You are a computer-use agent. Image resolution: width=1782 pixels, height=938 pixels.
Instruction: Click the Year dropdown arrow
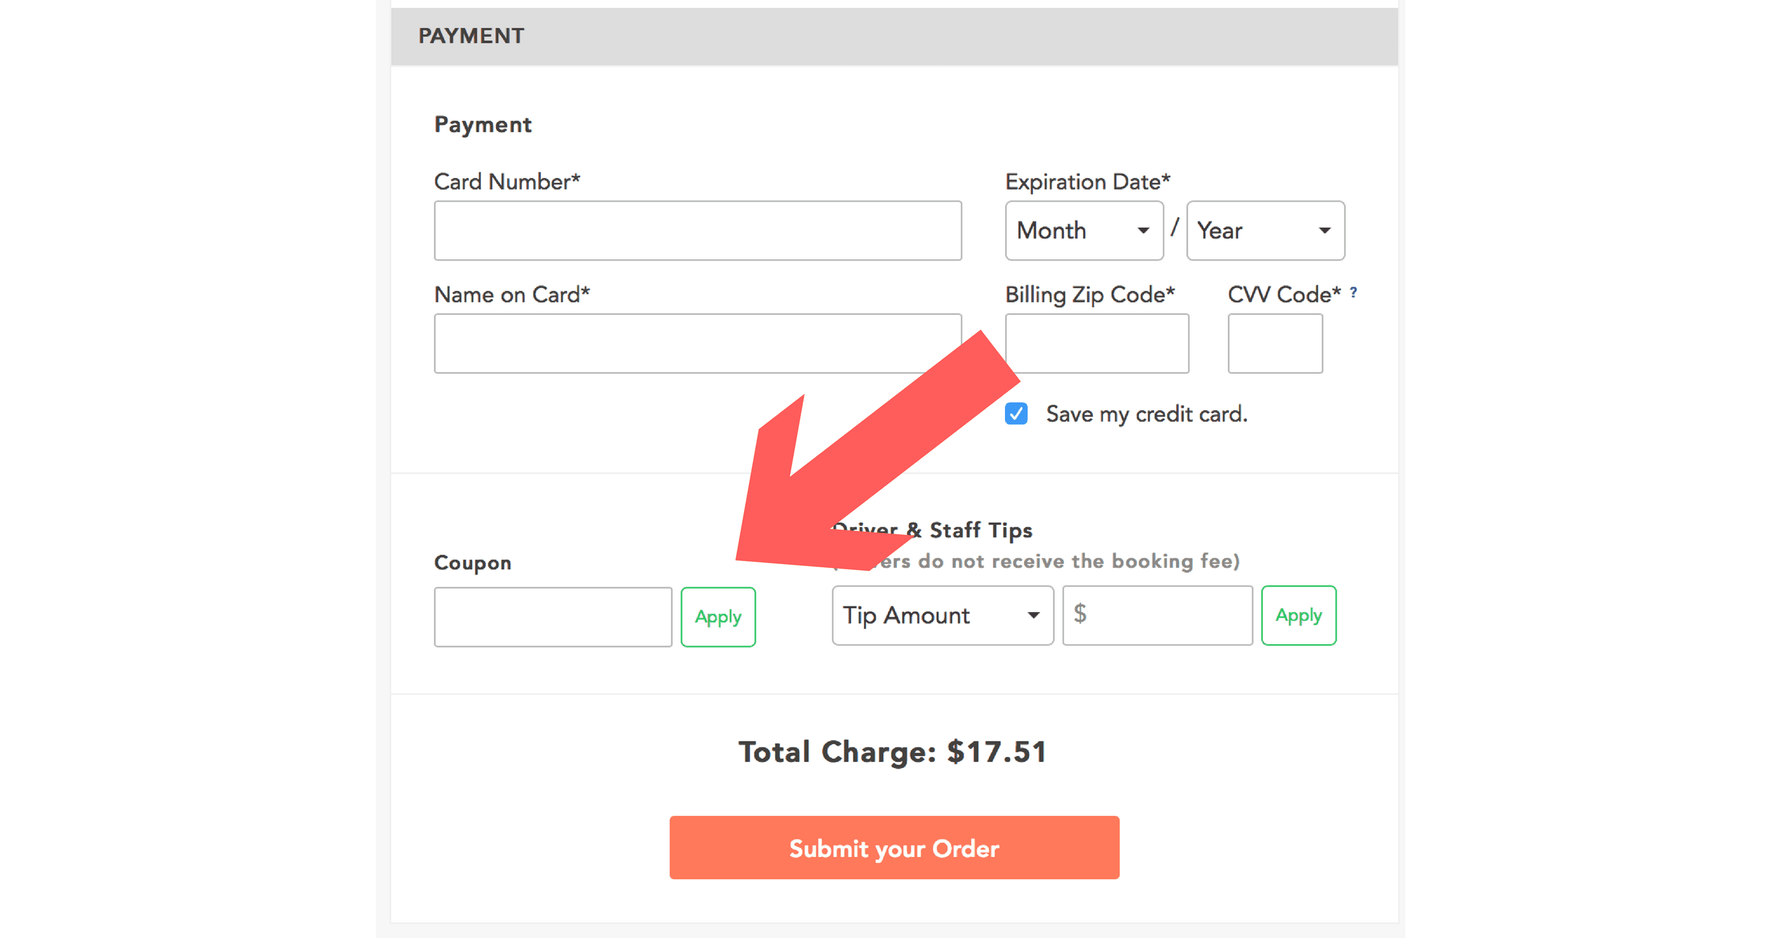click(x=1324, y=231)
